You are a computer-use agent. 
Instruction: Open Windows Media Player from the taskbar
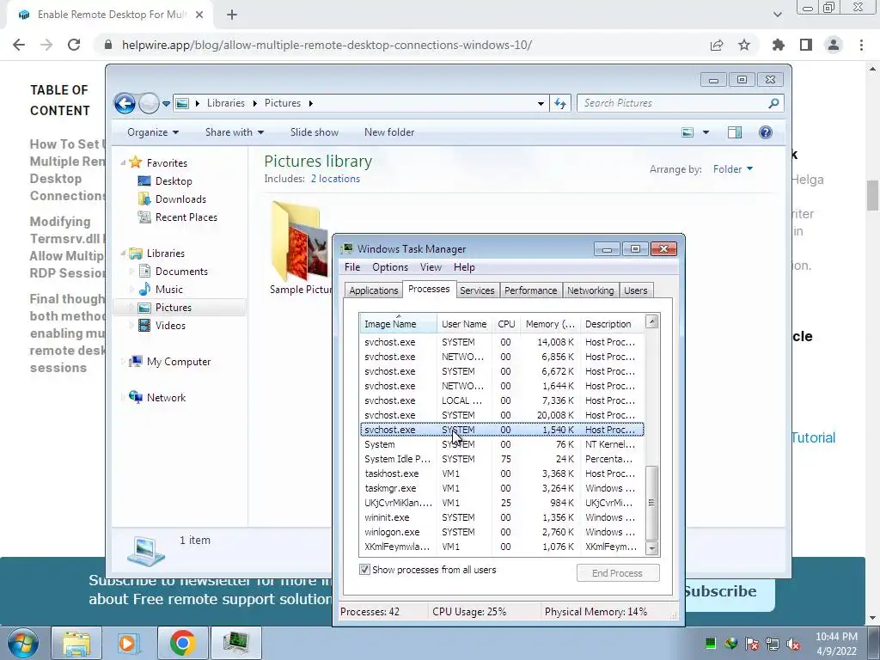point(129,643)
